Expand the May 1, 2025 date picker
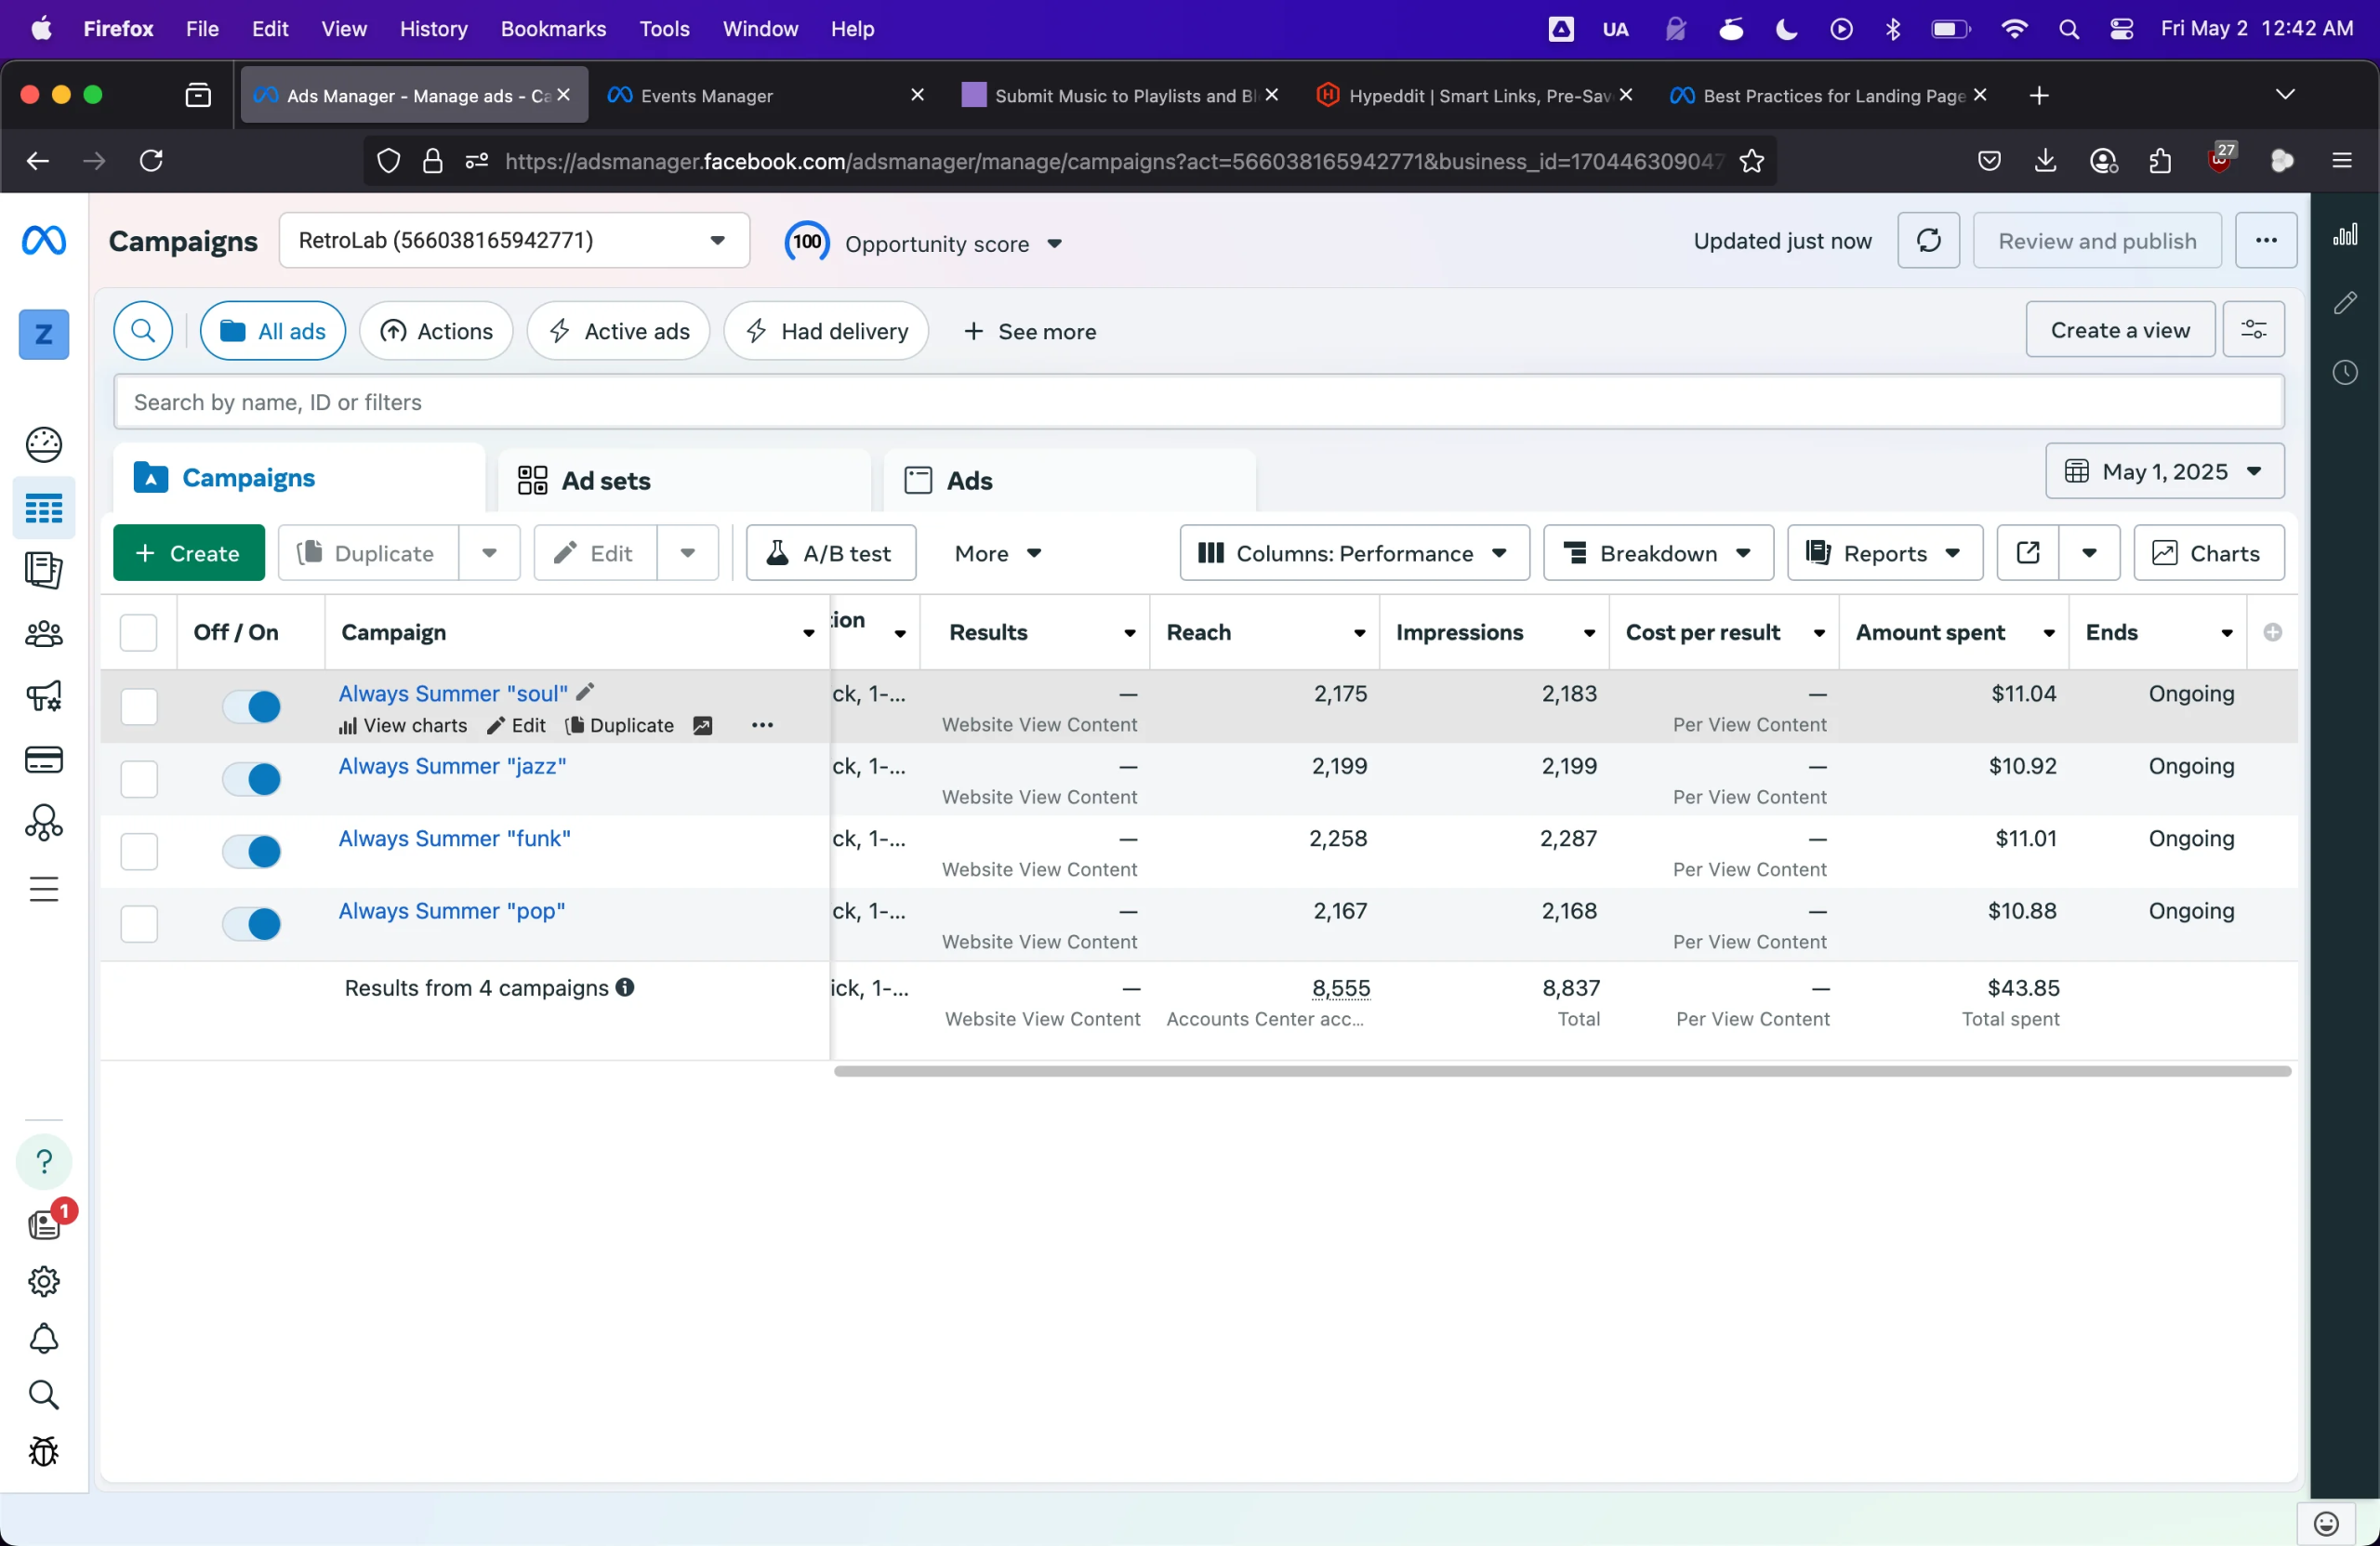 click(2164, 471)
